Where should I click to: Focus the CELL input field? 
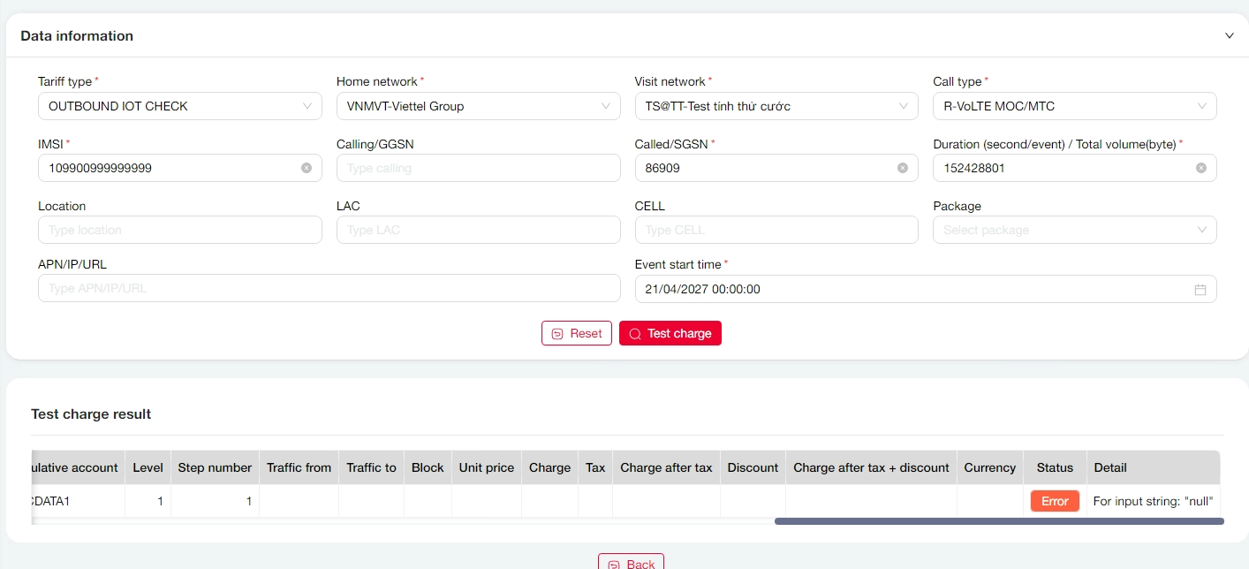point(776,230)
